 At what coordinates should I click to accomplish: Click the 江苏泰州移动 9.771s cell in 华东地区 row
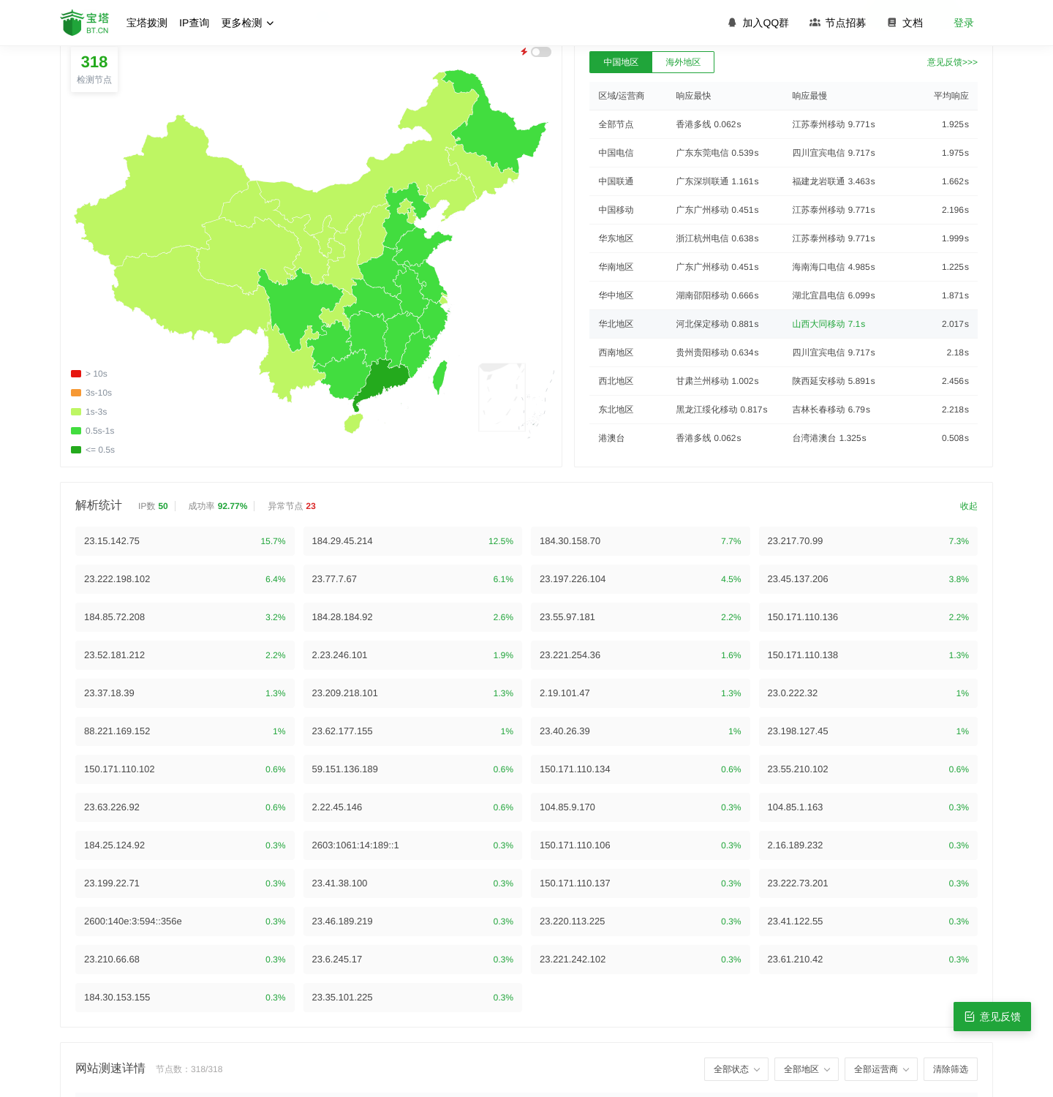tap(834, 238)
